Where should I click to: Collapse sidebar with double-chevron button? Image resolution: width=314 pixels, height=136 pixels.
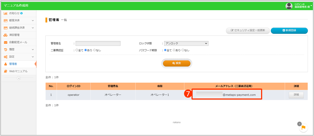[x=19, y=78]
